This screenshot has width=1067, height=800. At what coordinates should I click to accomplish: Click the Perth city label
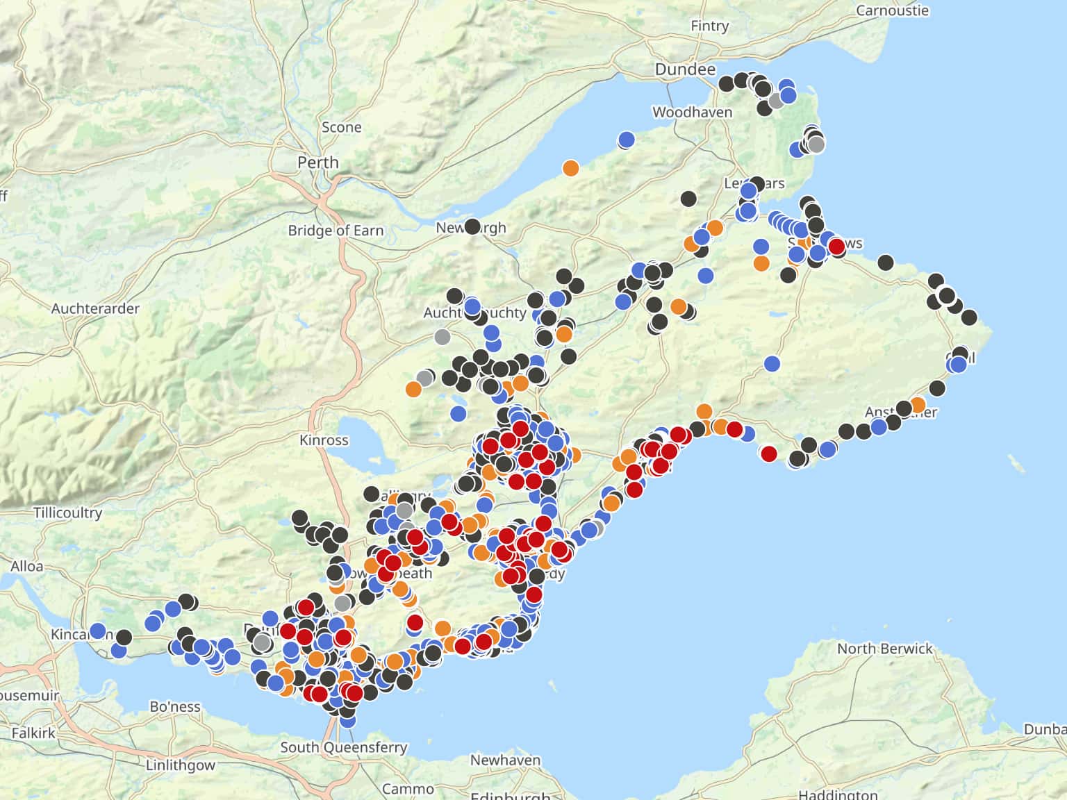click(x=318, y=162)
